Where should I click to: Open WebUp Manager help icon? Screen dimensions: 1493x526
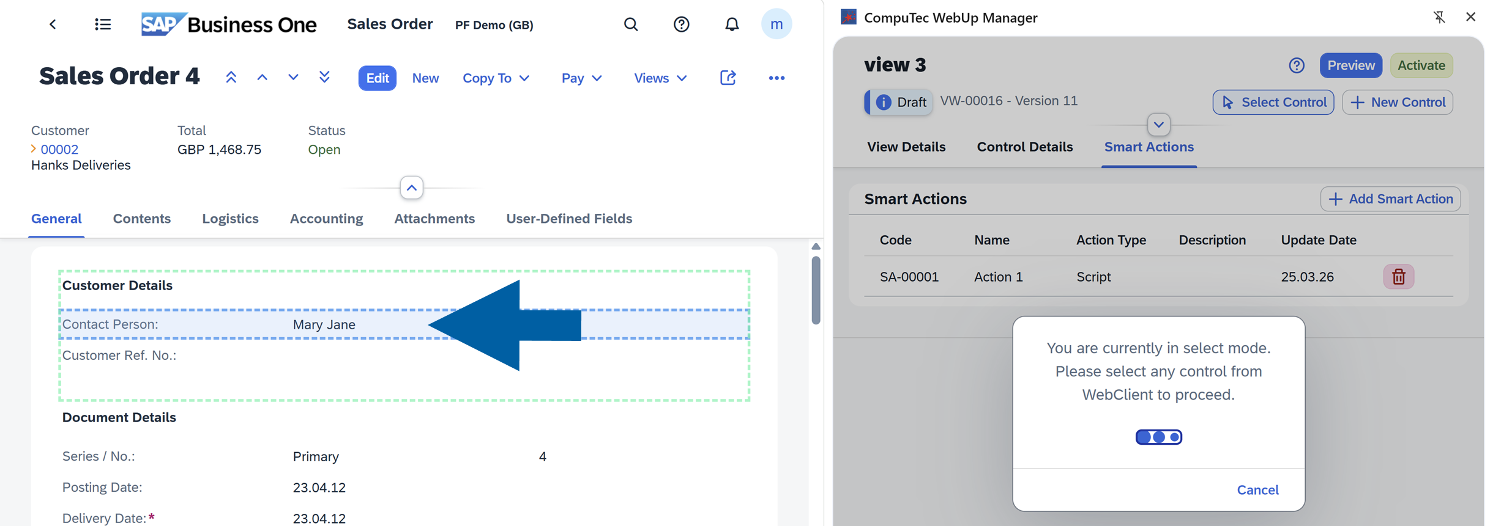(1297, 65)
